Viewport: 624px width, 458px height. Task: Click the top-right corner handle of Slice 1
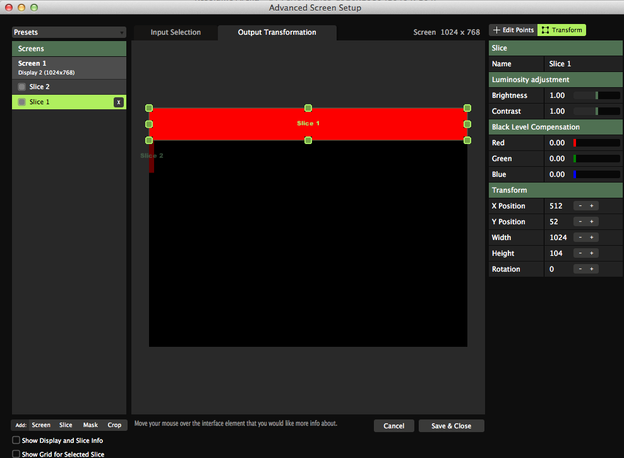click(467, 108)
